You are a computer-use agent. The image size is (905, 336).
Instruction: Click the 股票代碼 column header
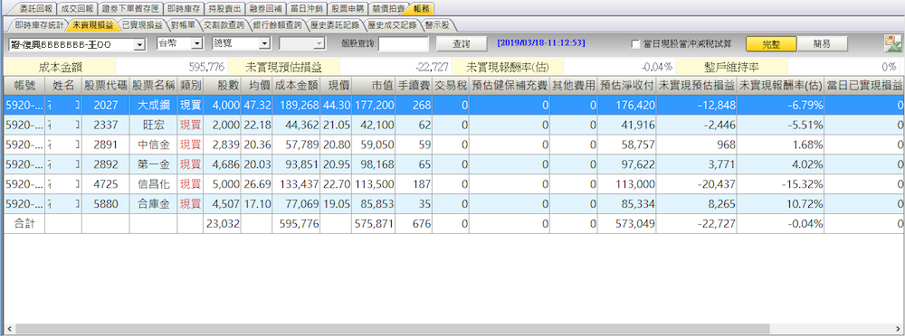[105, 85]
